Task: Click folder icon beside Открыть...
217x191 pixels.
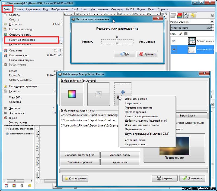Action: coord(5,24)
